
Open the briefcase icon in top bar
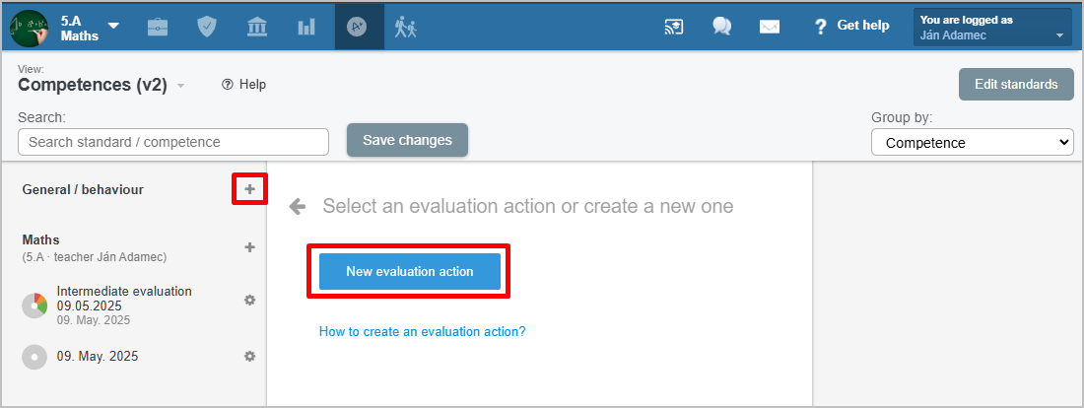click(x=158, y=27)
